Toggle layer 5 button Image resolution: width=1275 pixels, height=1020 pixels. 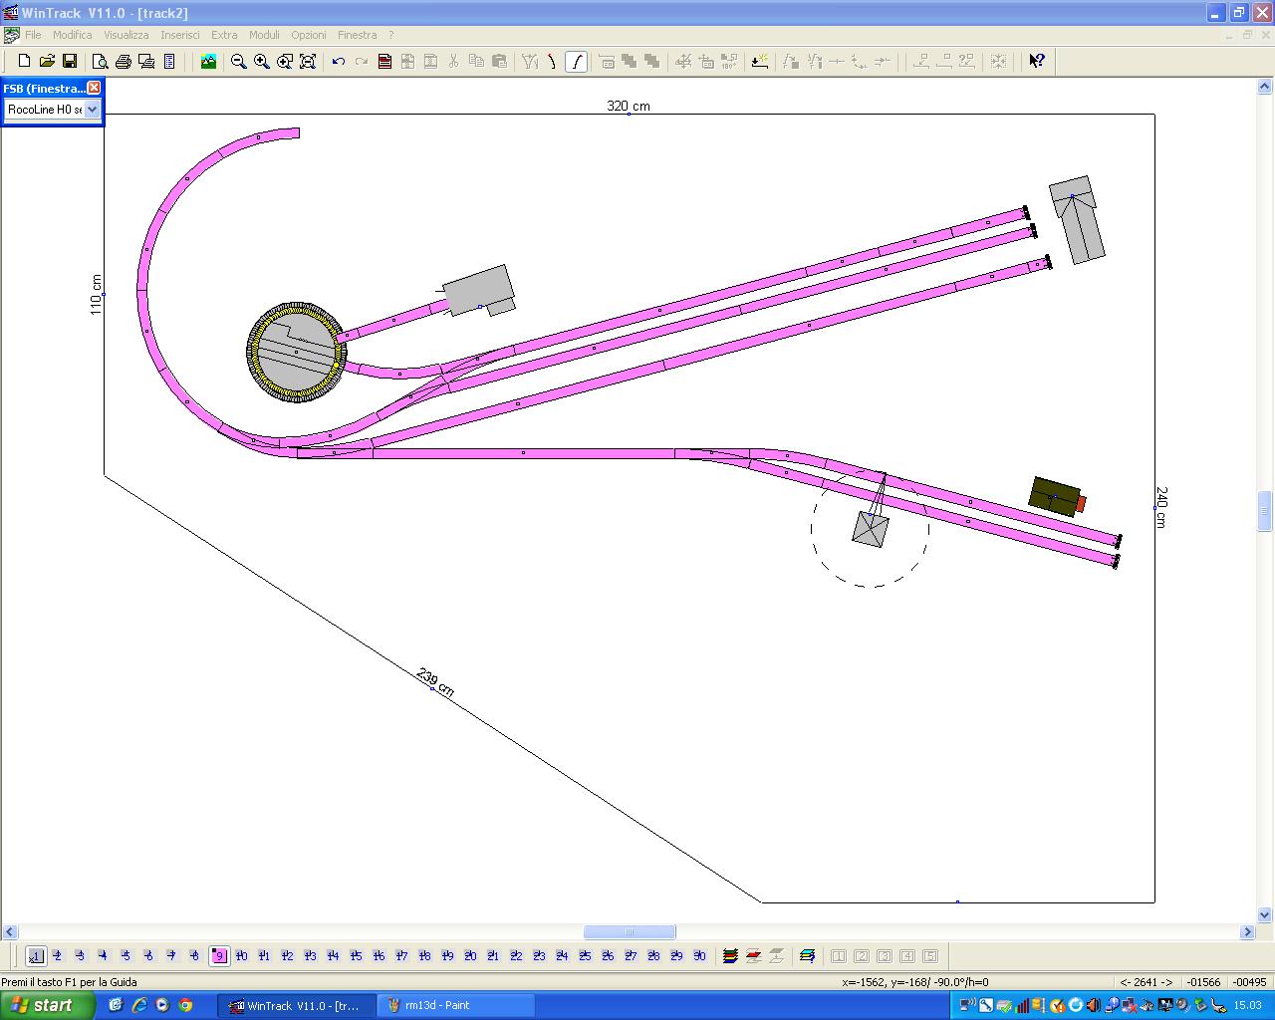click(127, 956)
